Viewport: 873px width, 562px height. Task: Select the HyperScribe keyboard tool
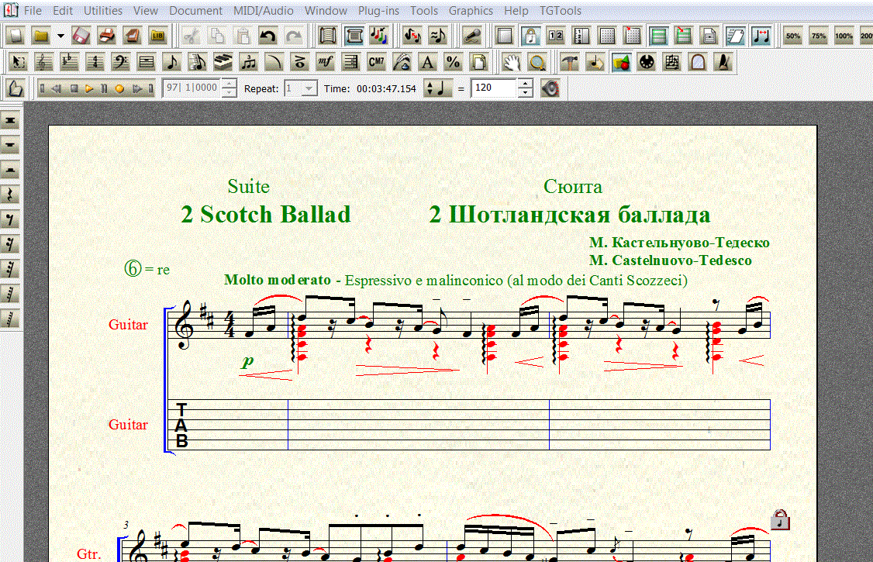pos(223,62)
